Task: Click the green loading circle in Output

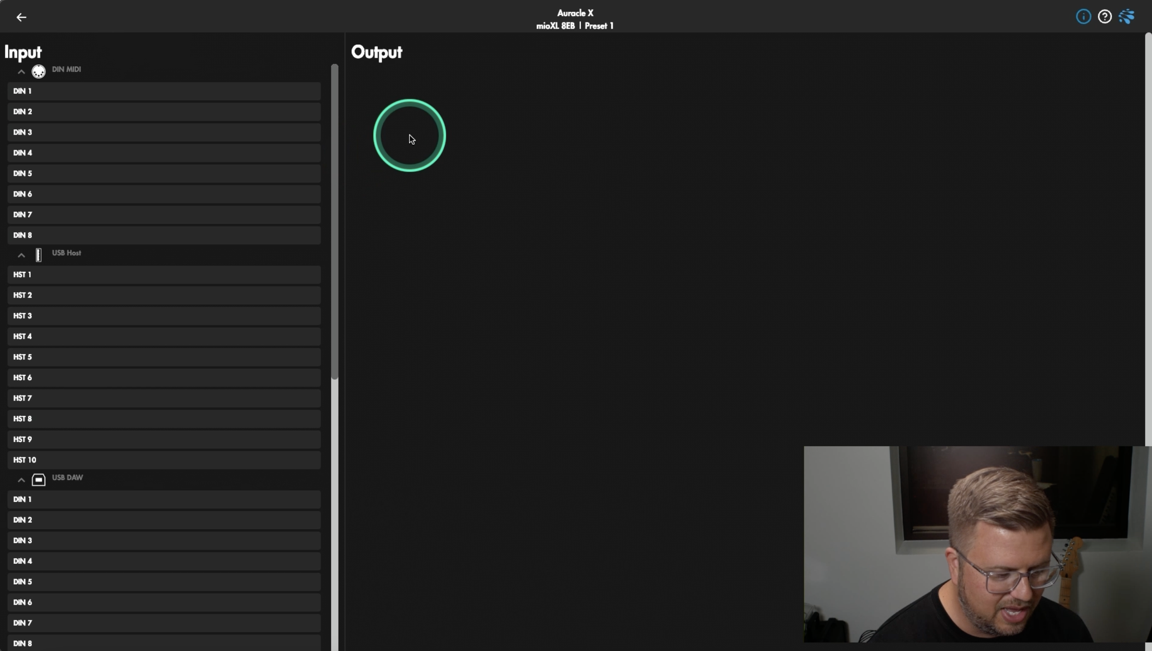Action: (x=409, y=135)
